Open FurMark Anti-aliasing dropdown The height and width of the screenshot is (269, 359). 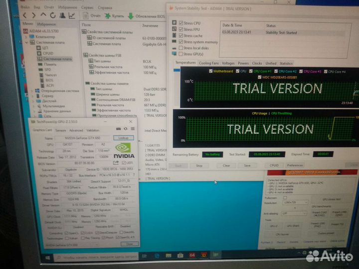point(294,213)
